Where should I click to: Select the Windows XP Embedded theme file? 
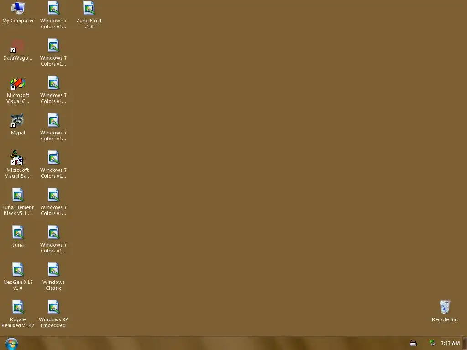(53, 314)
